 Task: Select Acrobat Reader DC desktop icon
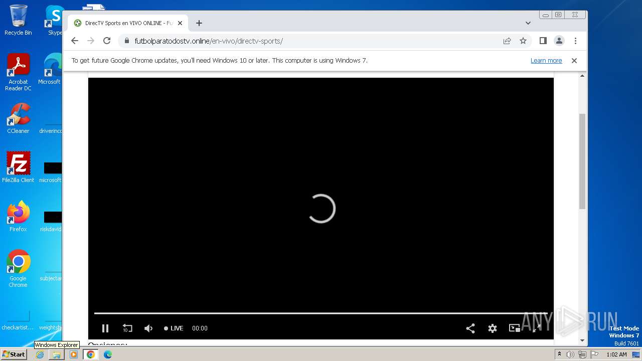pyautogui.click(x=18, y=72)
